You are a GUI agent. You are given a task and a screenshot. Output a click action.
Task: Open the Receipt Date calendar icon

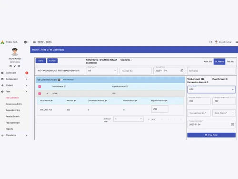pos(182,71)
